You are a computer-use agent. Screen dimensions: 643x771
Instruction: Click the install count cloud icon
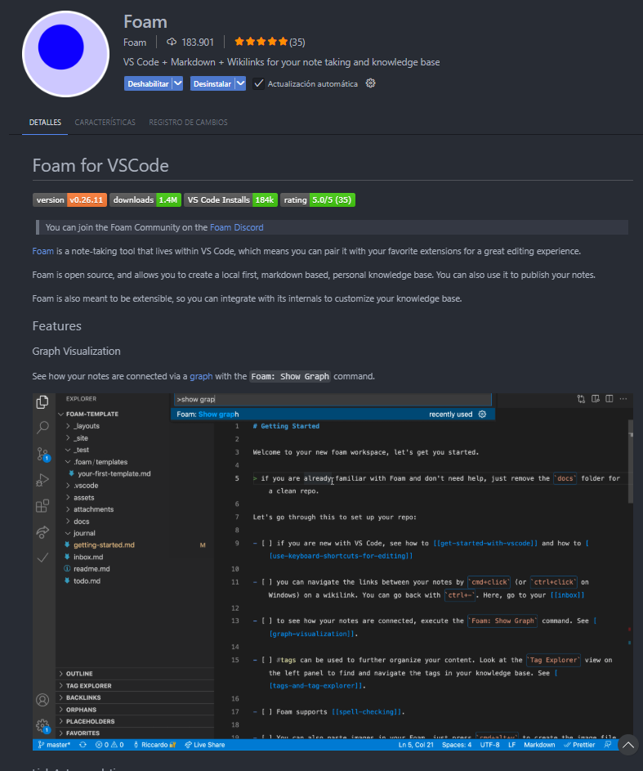point(172,42)
